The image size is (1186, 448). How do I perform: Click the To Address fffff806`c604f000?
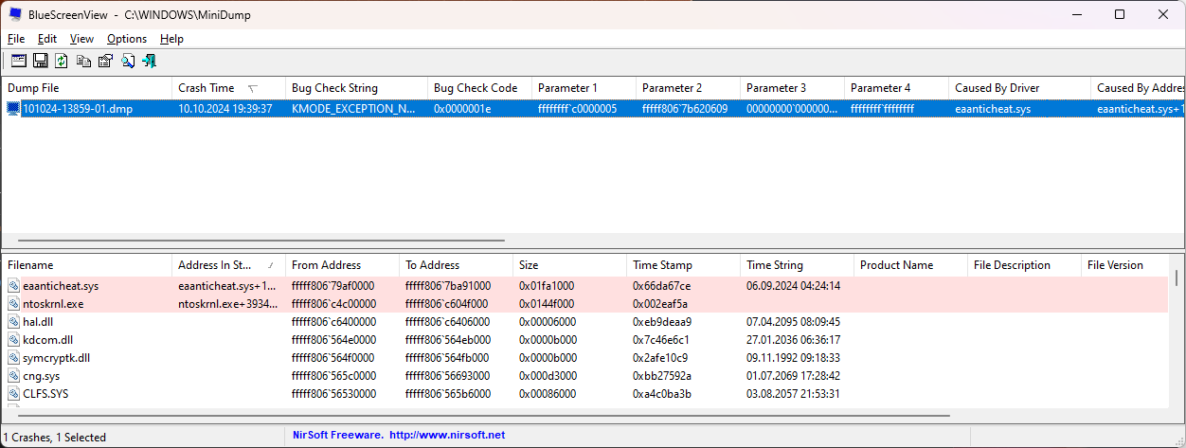446,304
